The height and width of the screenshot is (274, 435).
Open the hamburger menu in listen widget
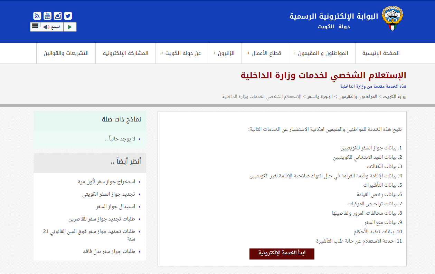pyautogui.click(x=35, y=26)
